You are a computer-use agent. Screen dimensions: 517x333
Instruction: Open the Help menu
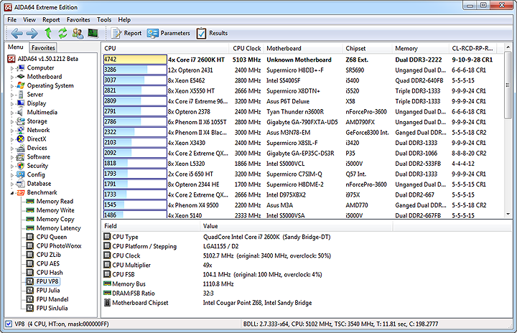pyautogui.click(x=124, y=20)
